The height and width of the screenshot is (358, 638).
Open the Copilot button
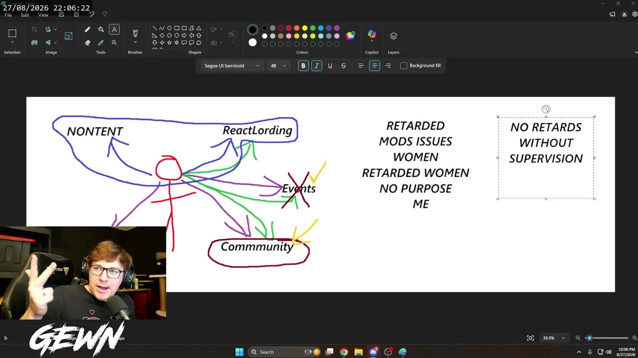pos(372,34)
